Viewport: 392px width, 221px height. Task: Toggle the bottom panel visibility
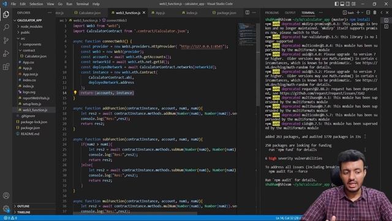(x=342, y=4)
